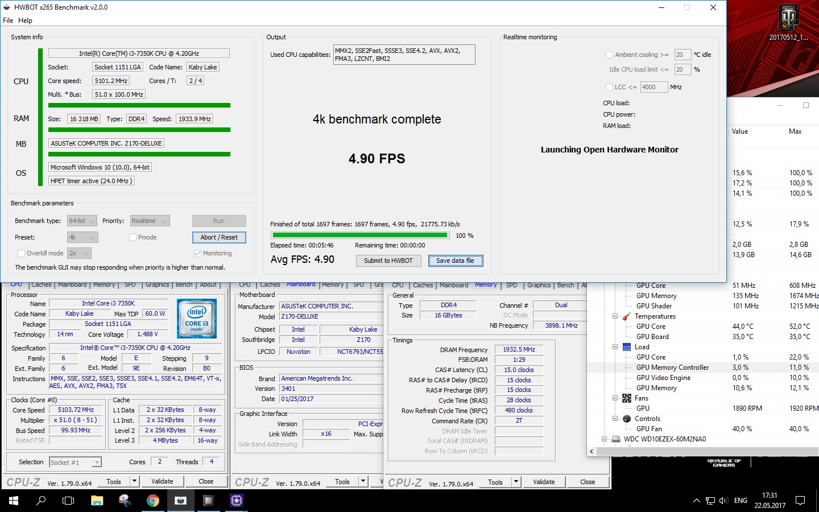
Task: Click the HWBOT x265 title bar icon
Action: click(7, 7)
